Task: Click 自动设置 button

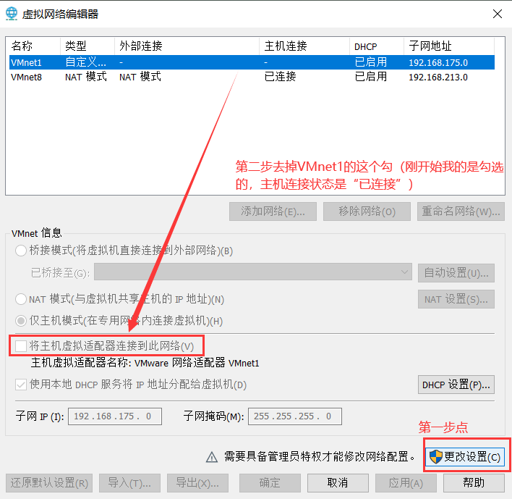Action: (456, 273)
